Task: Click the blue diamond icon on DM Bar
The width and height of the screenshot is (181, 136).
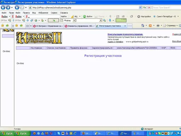Action: 28,20
